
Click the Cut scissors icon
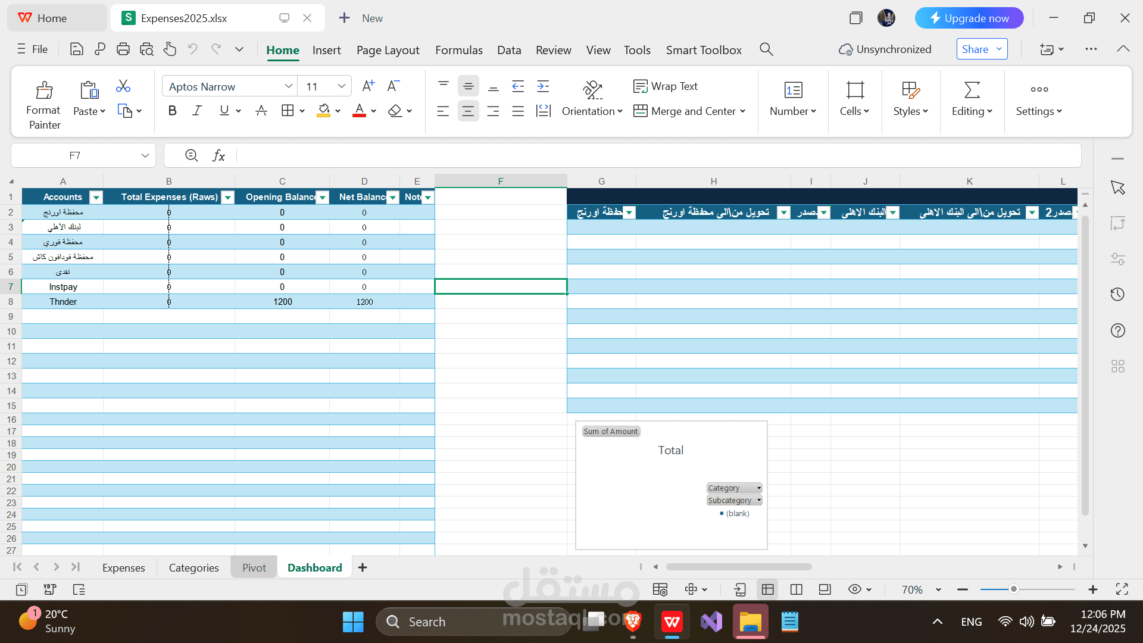coord(123,86)
